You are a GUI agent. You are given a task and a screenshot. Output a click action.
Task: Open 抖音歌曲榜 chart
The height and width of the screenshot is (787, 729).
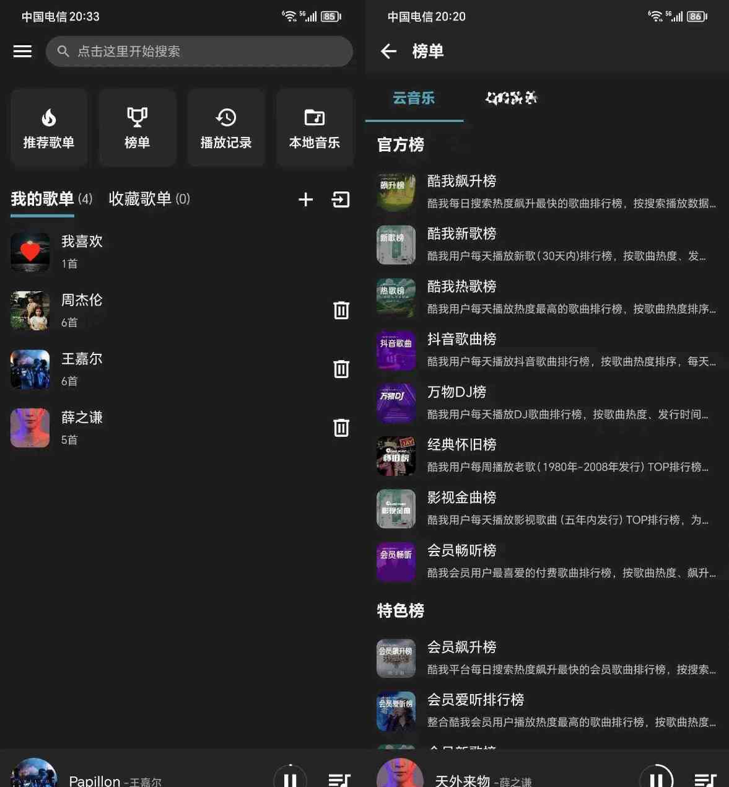click(547, 350)
